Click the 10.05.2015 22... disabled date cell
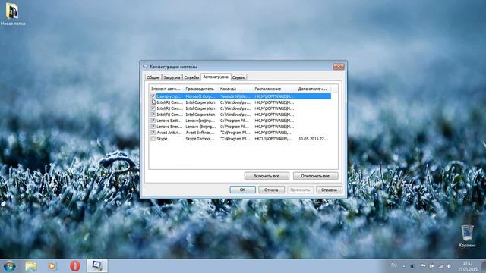This screenshot has height=273, width=486. [313, 139]
